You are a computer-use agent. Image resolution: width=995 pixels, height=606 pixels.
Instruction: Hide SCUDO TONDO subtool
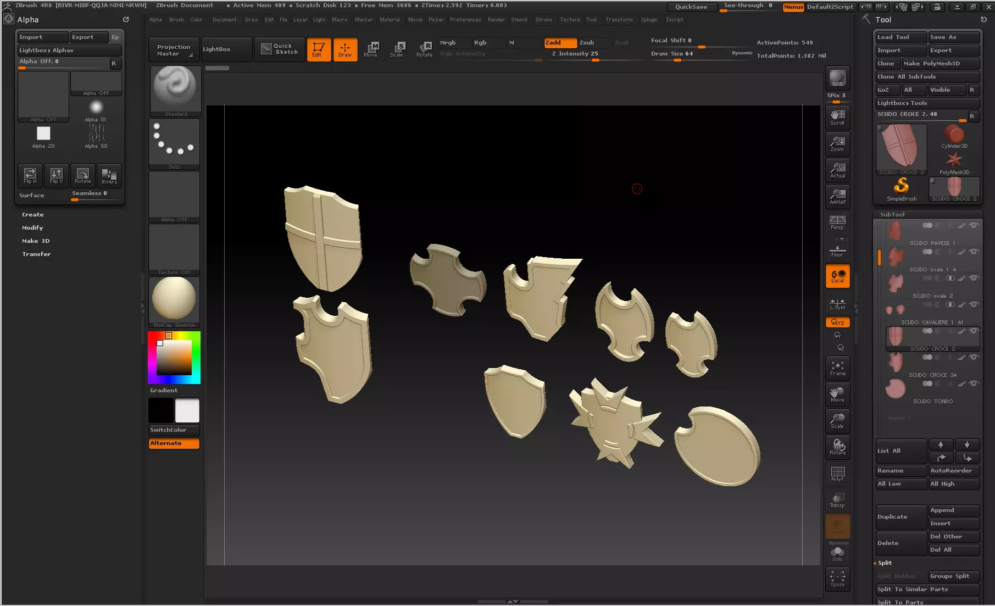coord(974,383)
